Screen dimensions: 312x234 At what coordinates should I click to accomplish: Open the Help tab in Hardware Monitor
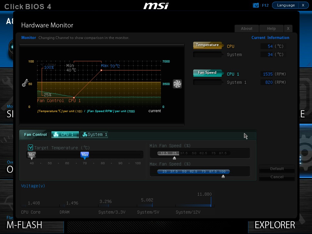[x=271, y=28]
